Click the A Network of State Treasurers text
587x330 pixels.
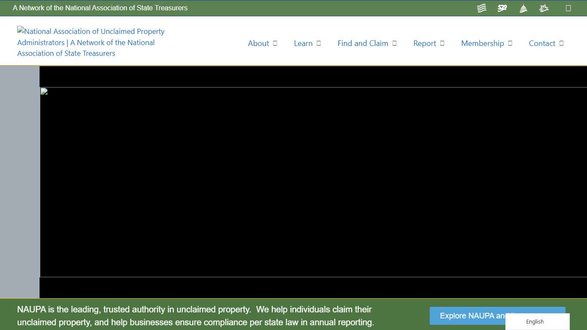(x=100, y=8)
